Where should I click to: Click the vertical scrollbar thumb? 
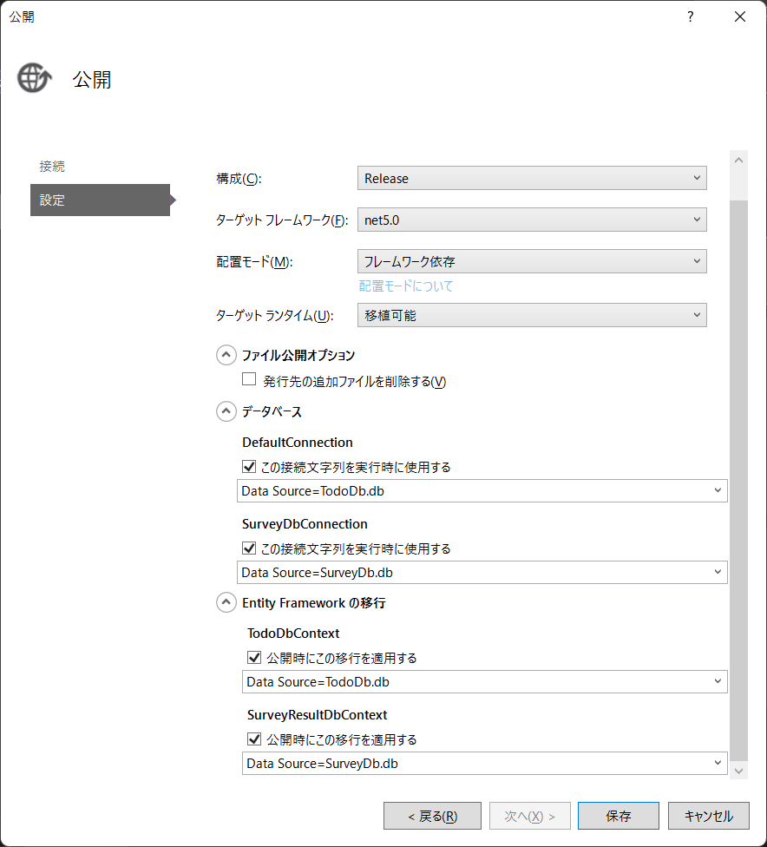click(x=739, y=481)
